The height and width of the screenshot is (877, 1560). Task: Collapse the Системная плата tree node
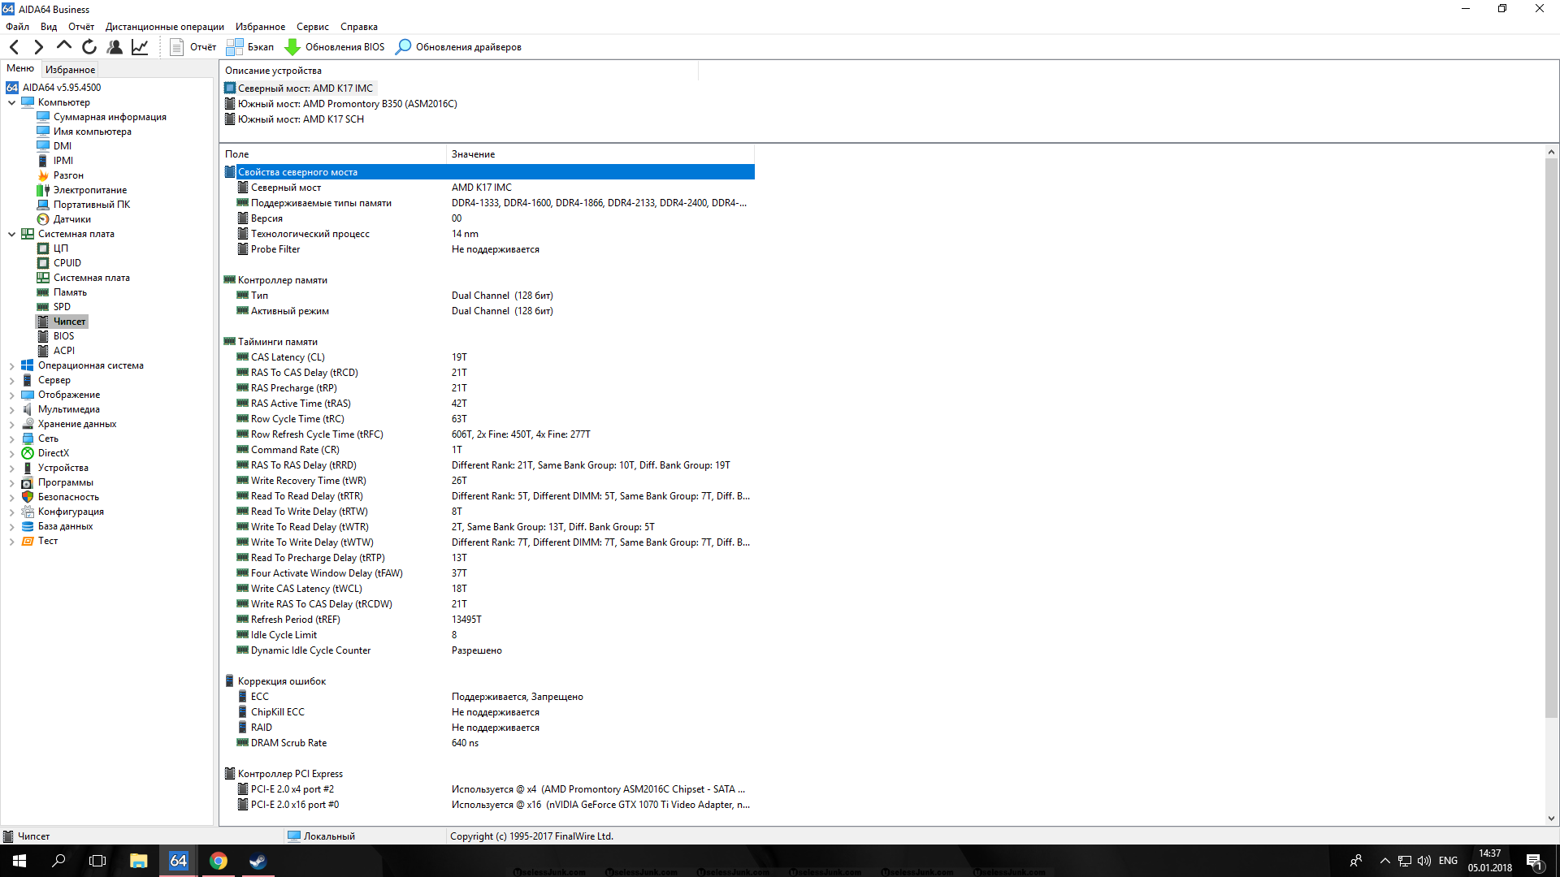pyautogui.click(x=11, y=234)
